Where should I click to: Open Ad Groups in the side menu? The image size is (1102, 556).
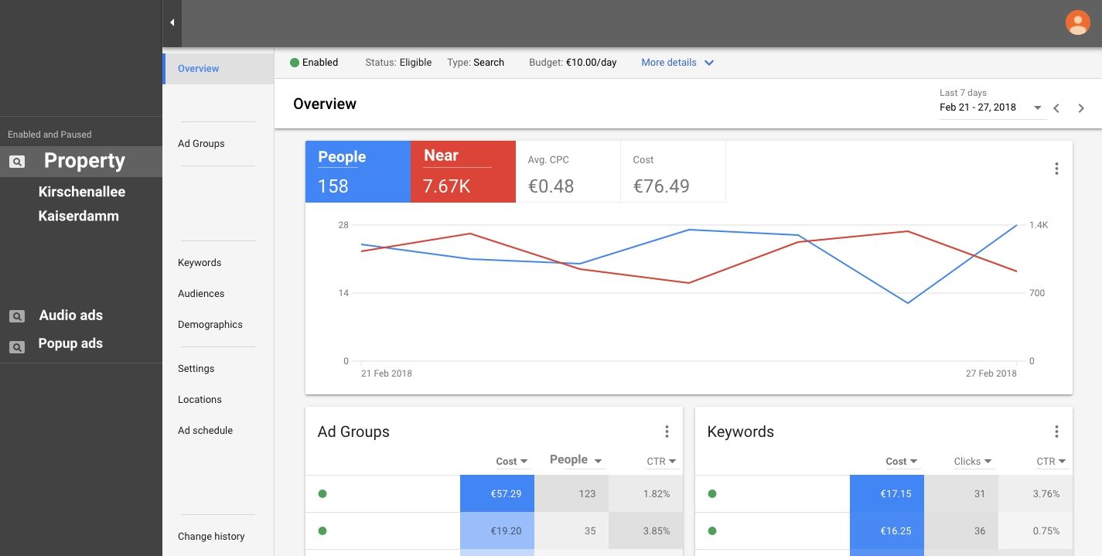pyautogui.click(x=201, y=144)
